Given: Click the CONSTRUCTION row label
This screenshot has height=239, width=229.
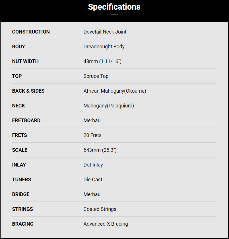Looking at the screenshot, I should click(31, 32).
